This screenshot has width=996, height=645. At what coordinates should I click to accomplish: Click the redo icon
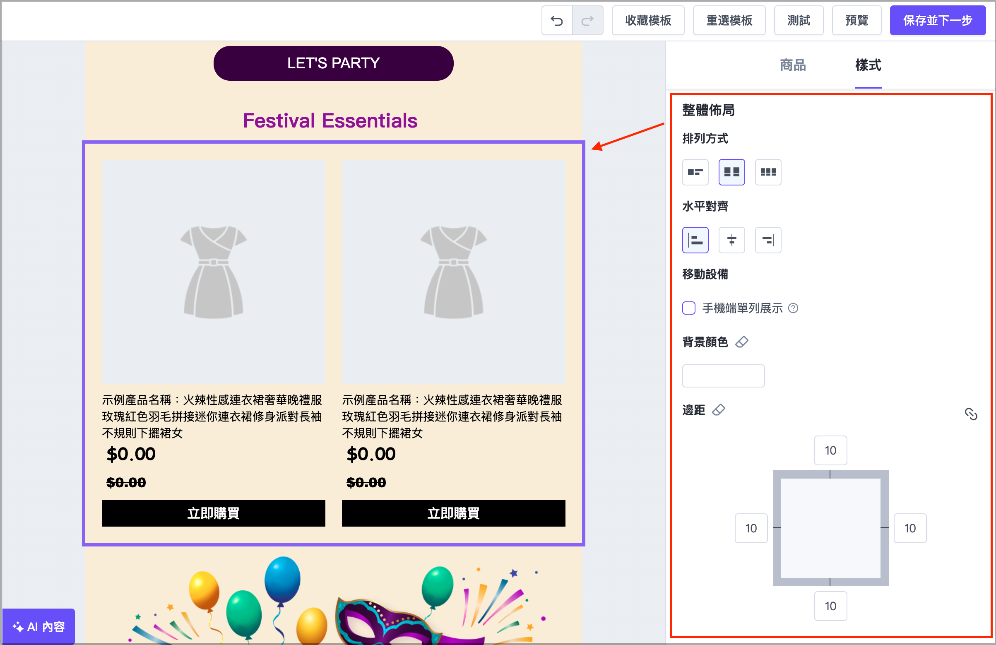click(587, 20)
